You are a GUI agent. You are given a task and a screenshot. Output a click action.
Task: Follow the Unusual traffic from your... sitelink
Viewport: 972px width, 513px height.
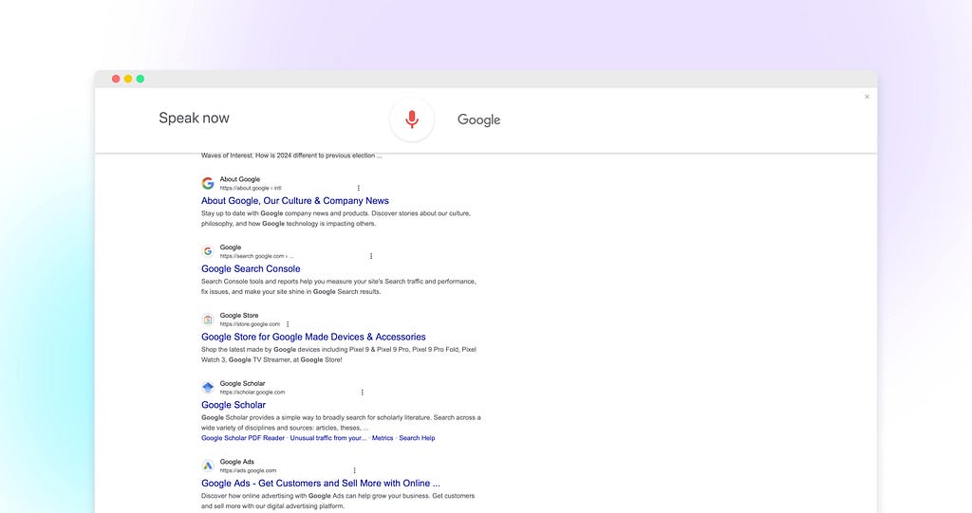[327, 438]
